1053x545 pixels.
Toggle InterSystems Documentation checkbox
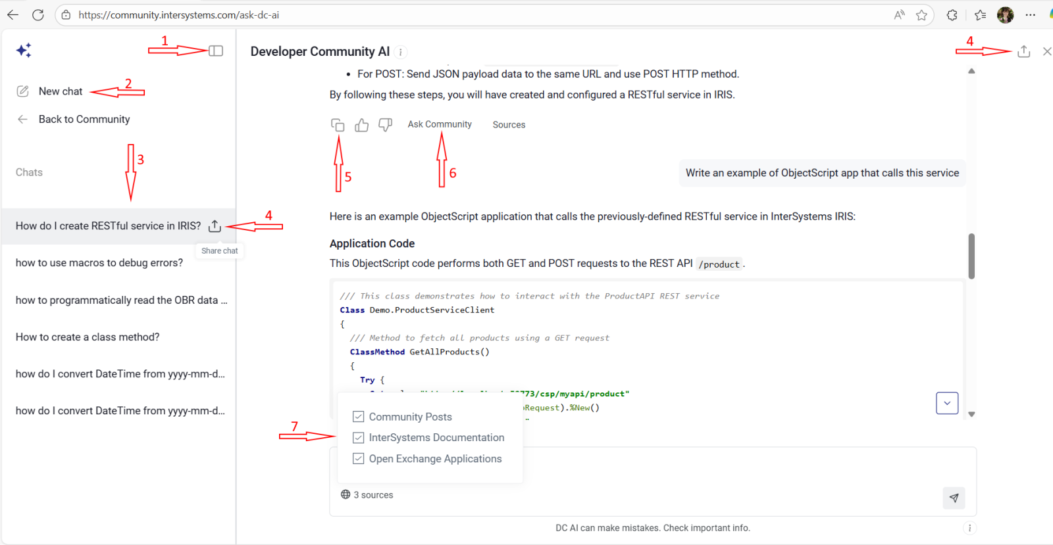pos(359,438)
